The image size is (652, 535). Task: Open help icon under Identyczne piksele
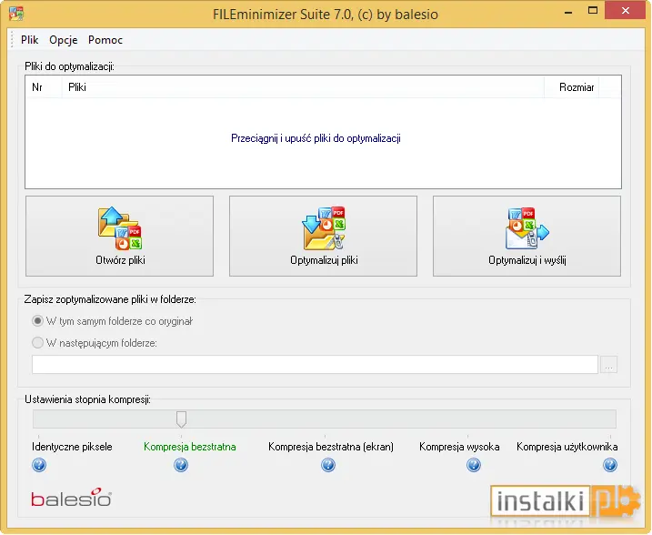[x=39, y=465]
